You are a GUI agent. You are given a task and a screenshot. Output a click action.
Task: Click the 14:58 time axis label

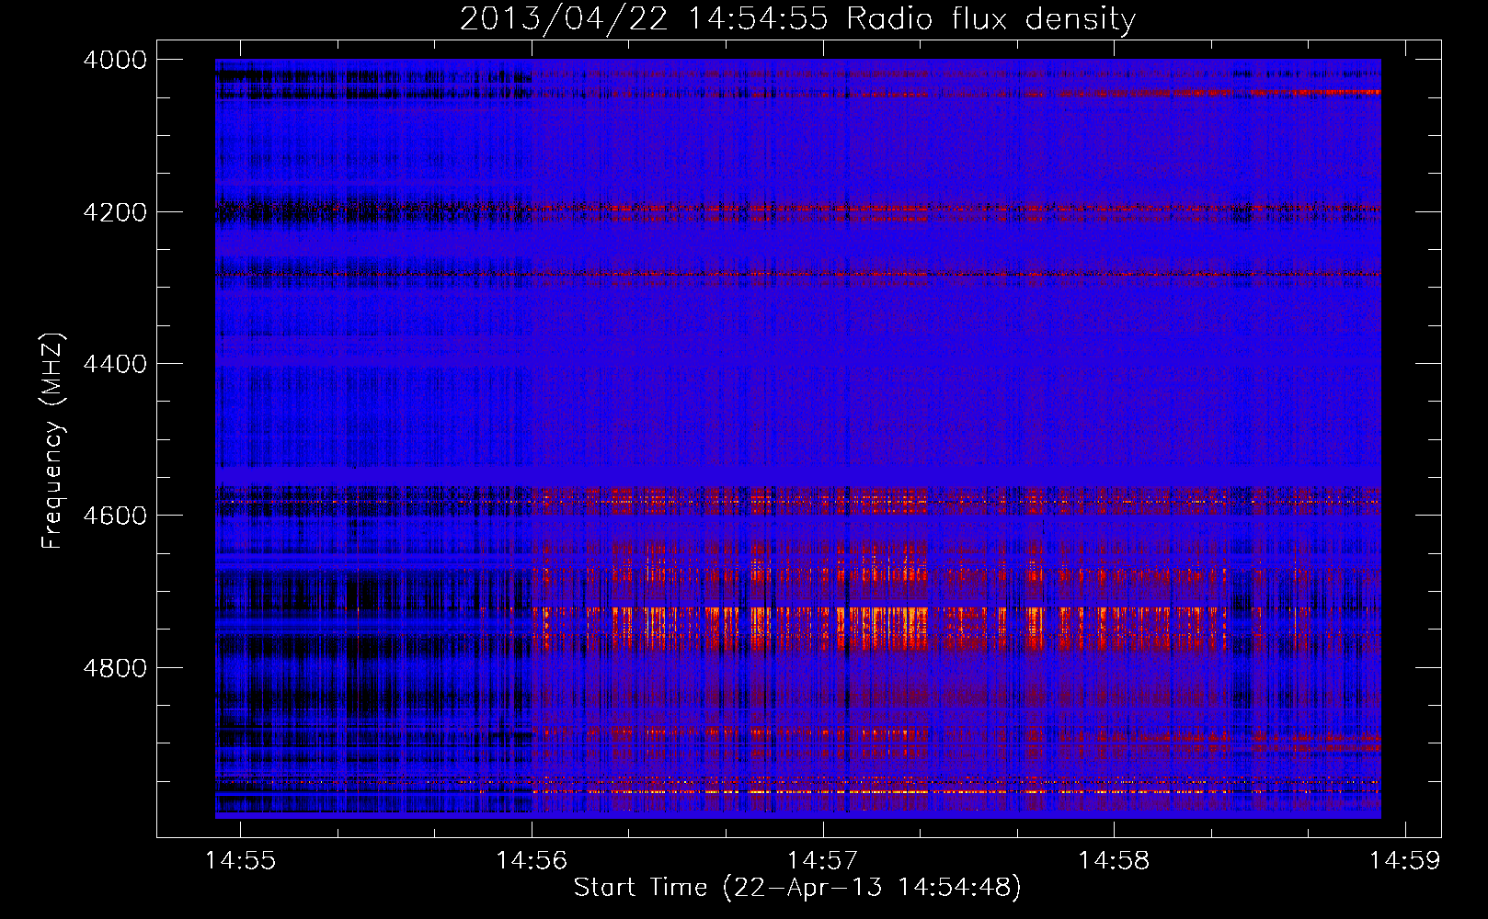pyautogui.click(x=1114, y=861)
